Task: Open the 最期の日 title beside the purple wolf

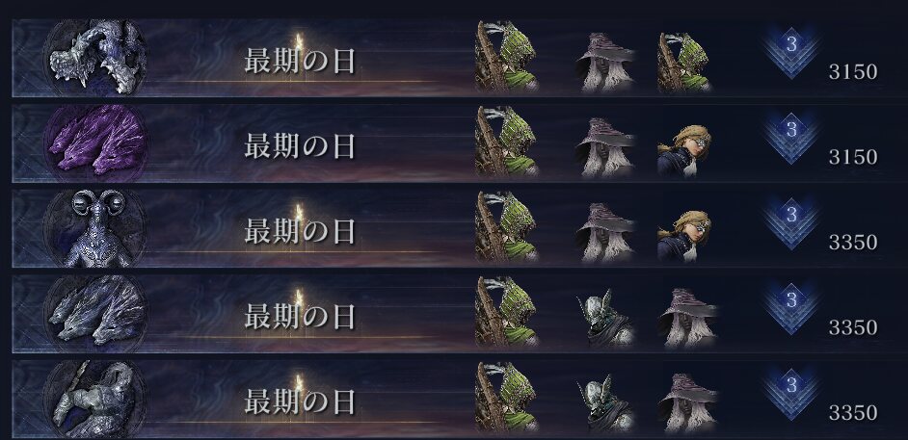Action: coord(300,146)
